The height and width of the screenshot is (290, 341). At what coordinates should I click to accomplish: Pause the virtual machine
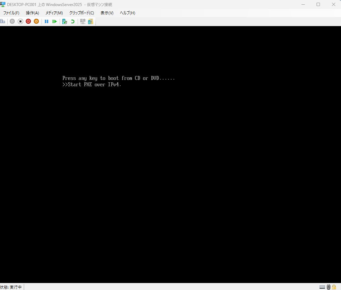click(x=47, y=21)
